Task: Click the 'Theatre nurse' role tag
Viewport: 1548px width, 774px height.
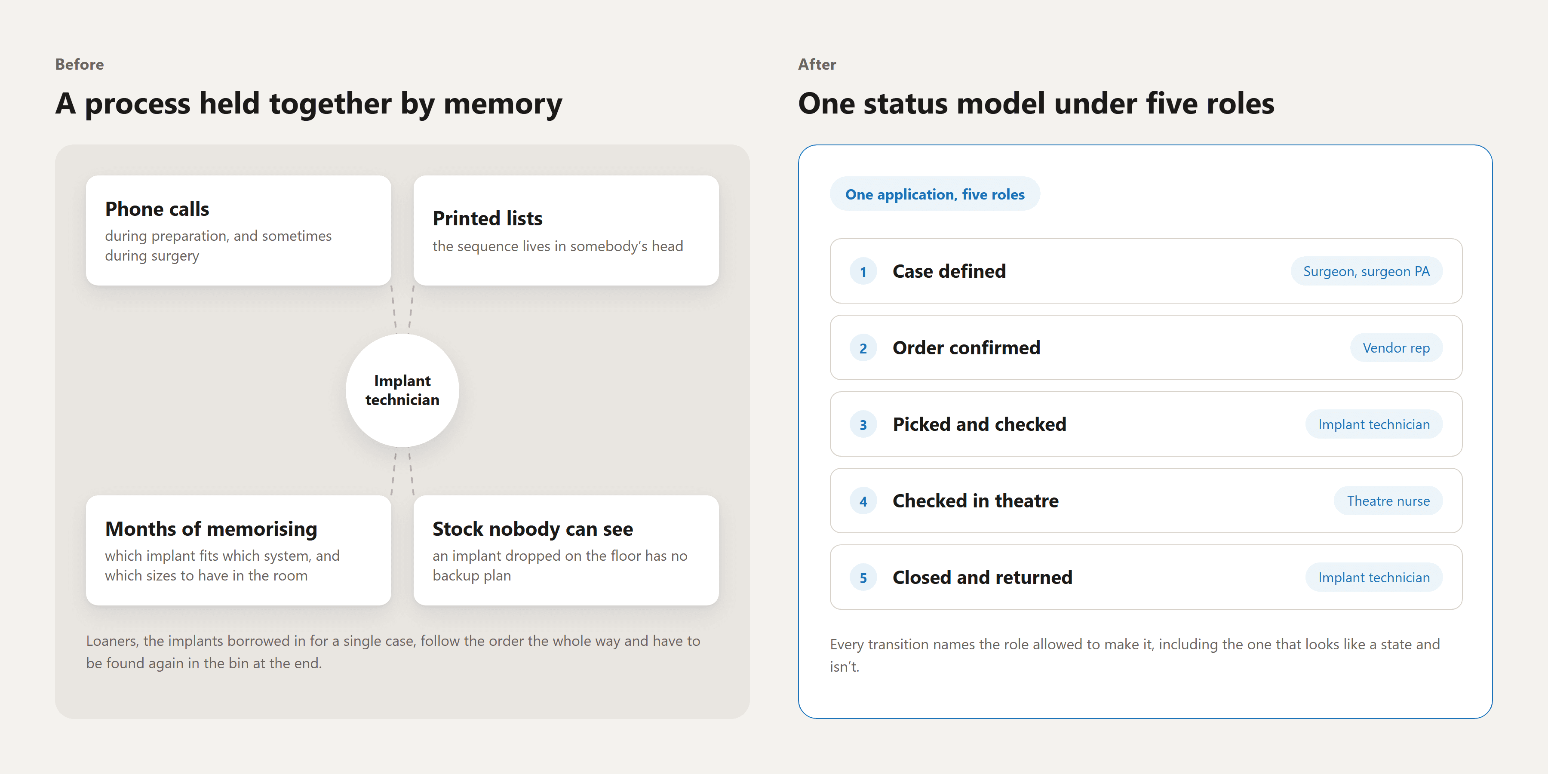Action: click(1388, 501)
